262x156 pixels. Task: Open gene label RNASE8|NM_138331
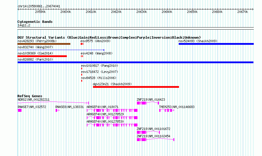pyautogui.click(x=69, y=107)
